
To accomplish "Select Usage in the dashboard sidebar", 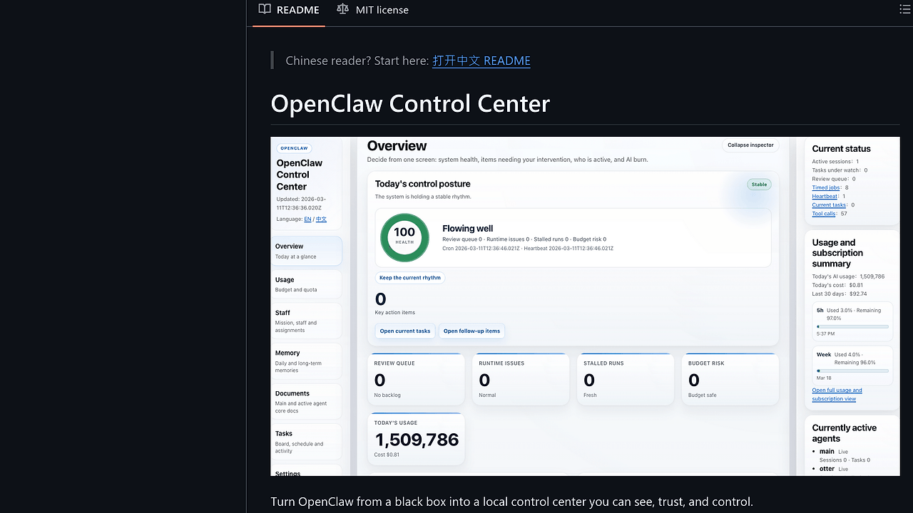I will (307, 284).
